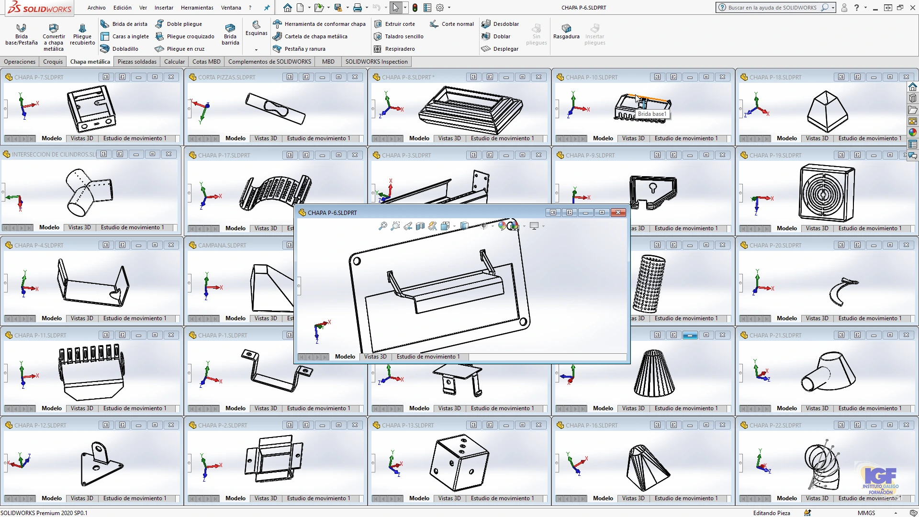Click Edit appearance color ball in CHAPA P-6
This screenshot has height=517, width=919.
click(x=502, y=226)
